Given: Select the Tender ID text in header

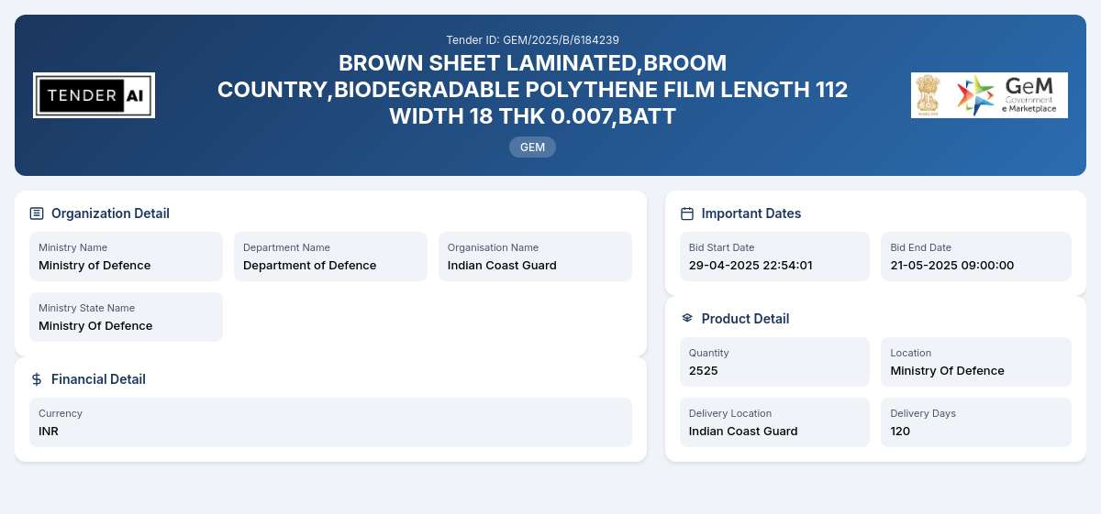Looking at the screenshot, I should point(532,39).
